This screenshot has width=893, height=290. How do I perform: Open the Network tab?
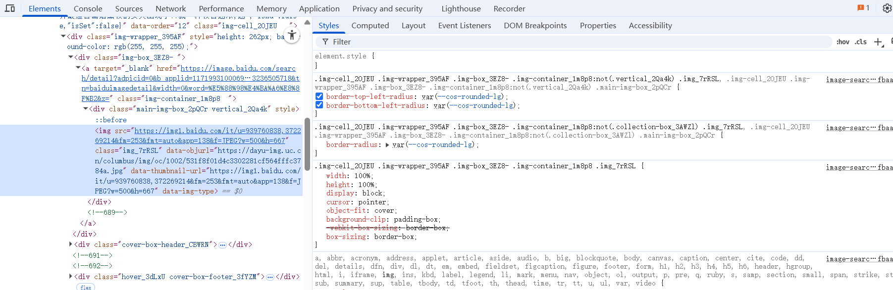(171, 8)
